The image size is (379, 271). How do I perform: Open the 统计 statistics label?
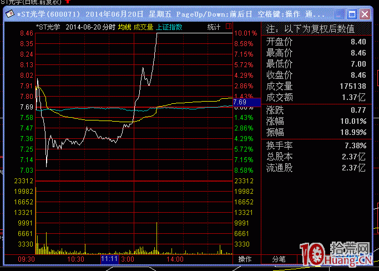214,27
